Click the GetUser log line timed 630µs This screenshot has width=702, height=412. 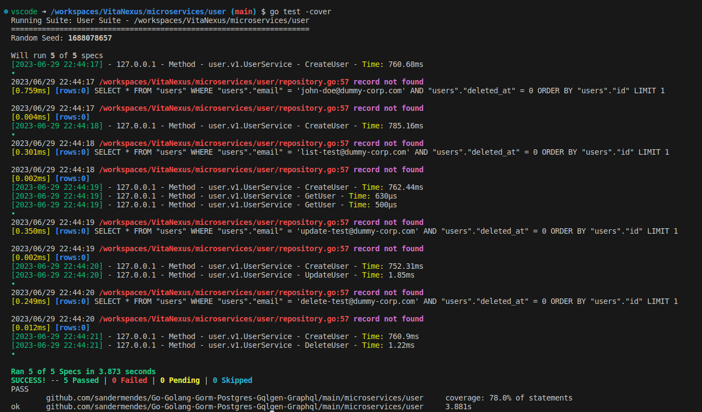coord(204,196)
